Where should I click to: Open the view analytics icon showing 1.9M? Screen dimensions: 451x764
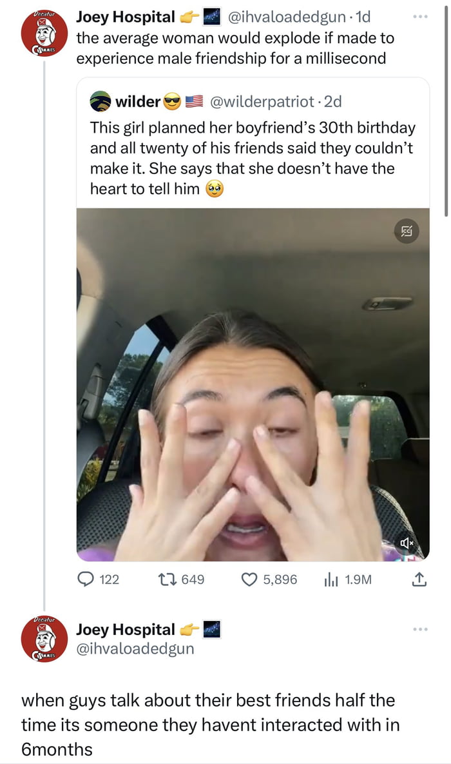click(329, 579)
